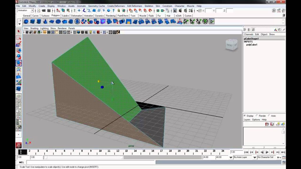Select the Display radio button
The height and width of the screenshot is (169, 301).
click(245, 116)
